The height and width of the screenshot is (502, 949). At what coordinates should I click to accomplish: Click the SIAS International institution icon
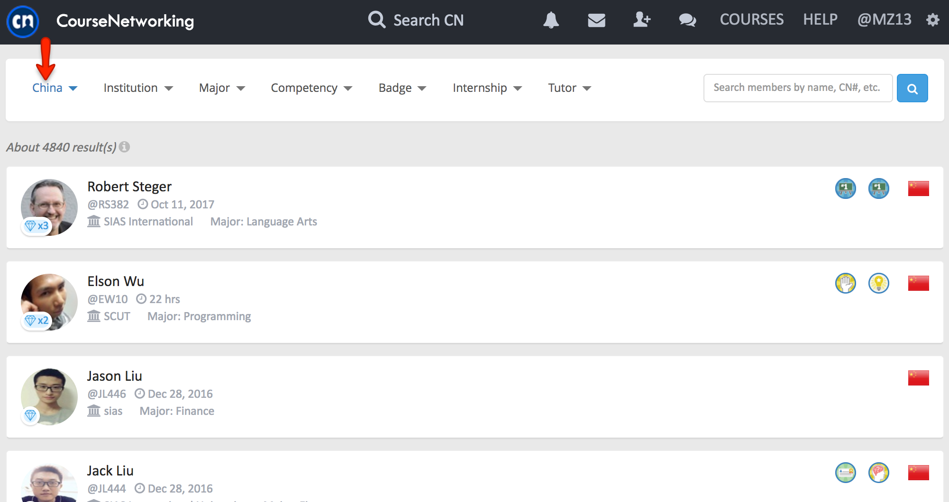click(x=94, y=222)
